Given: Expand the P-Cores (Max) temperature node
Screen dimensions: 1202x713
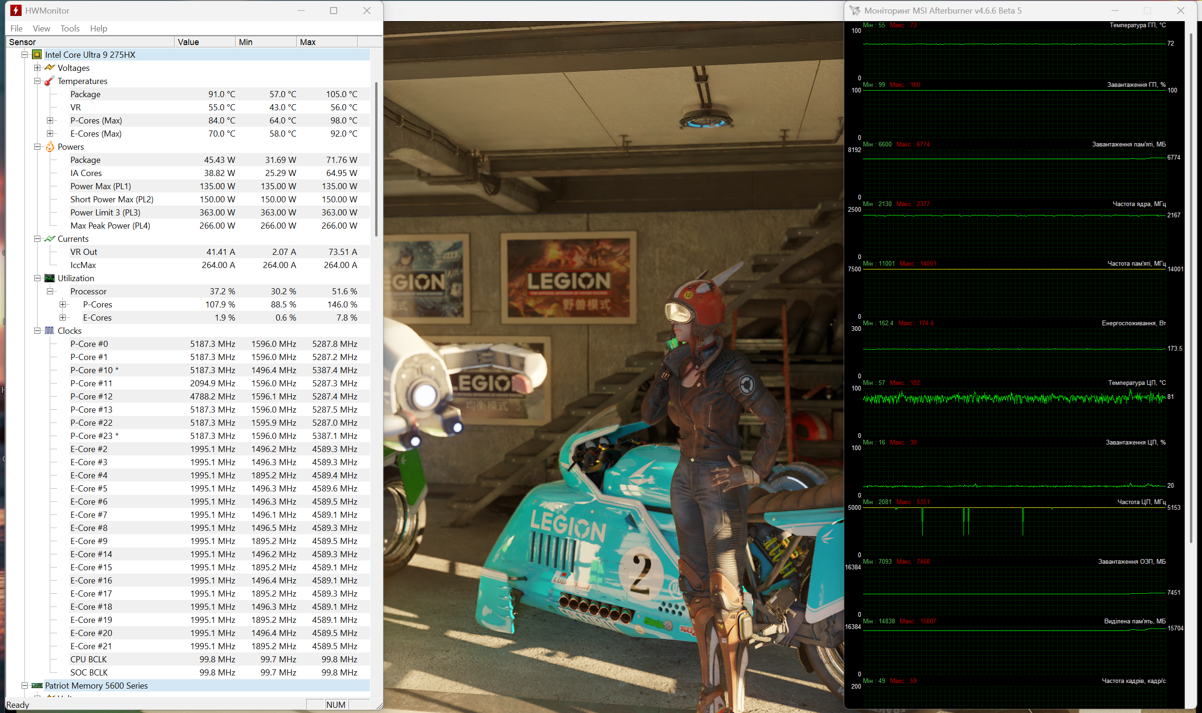Looking at the screenshot, I should [x=50, y=121].
